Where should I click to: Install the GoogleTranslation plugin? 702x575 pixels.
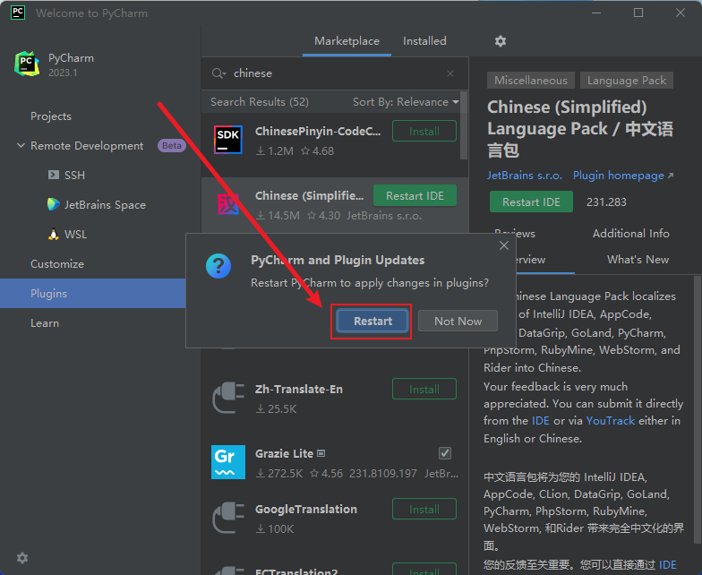pos(424,509)
